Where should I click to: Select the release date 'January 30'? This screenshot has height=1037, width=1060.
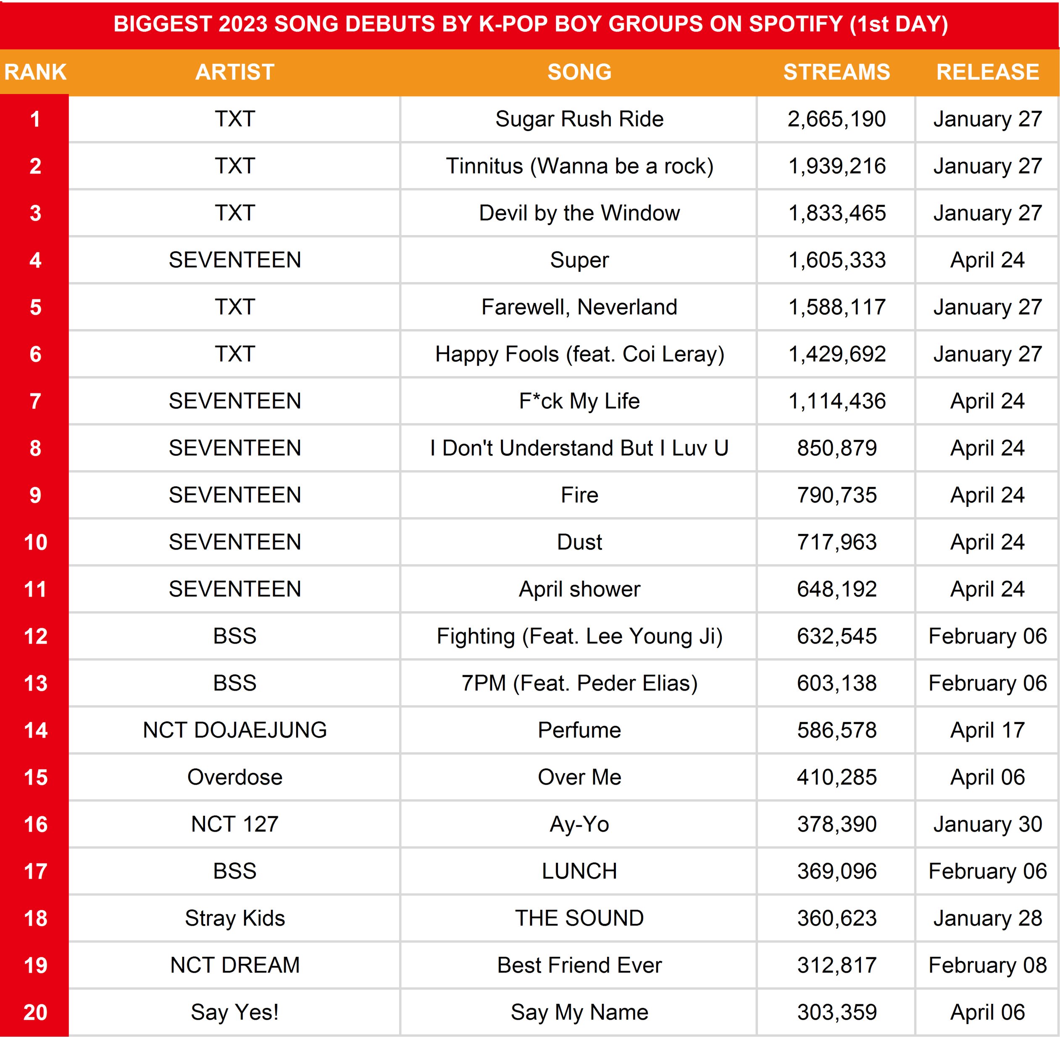987,825
